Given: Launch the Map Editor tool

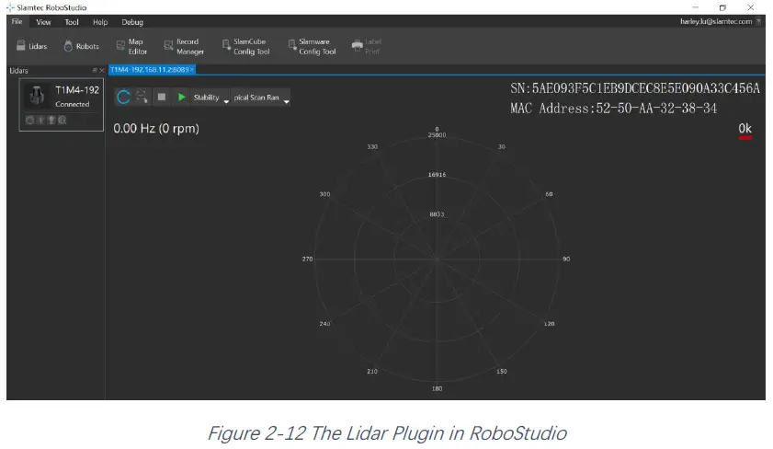Looking at the screenshot, I should tap(131, 46).
